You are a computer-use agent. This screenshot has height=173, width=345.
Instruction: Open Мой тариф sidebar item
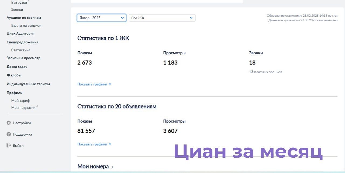20,101
